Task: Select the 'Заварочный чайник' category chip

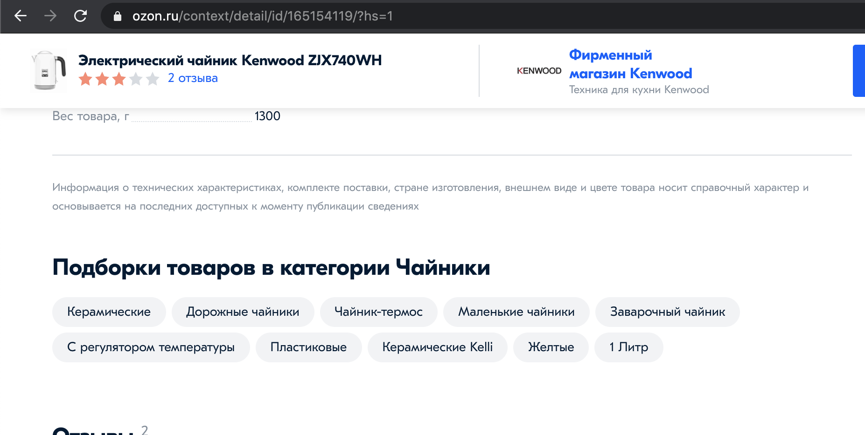Action: click(x=668, y=312)
